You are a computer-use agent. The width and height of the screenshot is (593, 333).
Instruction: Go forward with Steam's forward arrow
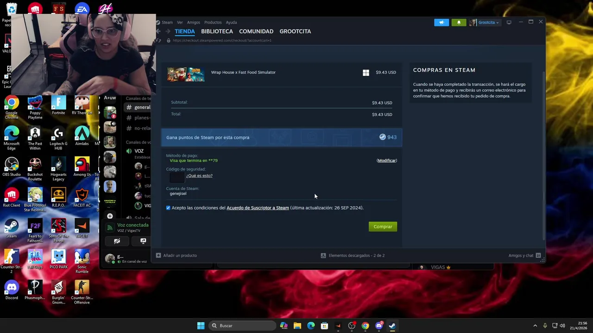click(x=167, y=31)
